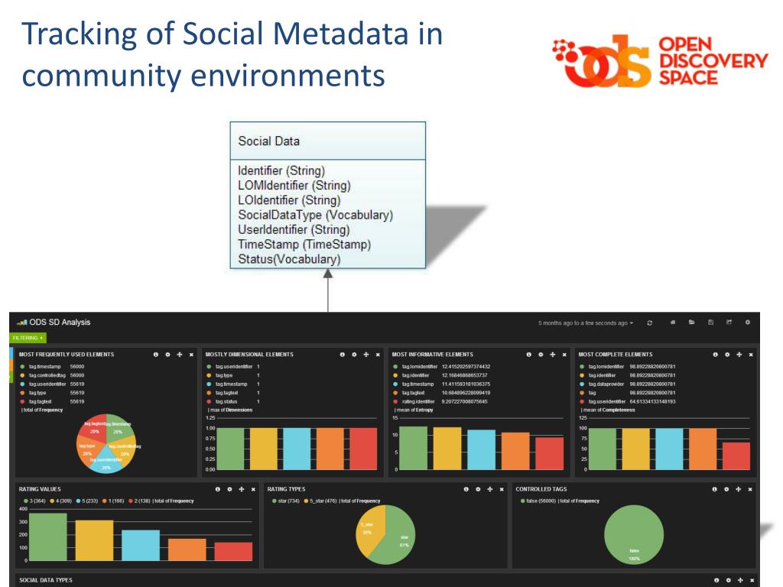This screenshot has height=587, width=783.
Task: Configure the Rating Values panel
Action: coord(229,489)
